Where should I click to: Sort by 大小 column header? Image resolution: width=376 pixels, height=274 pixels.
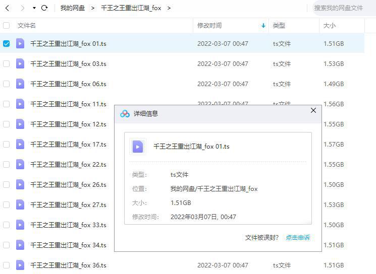pos(330,25)
